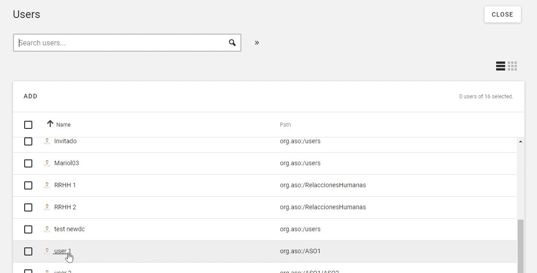The width and height of the screenshot is (537, 273).
Task: Sort by the Name column header
Action: 63,125
